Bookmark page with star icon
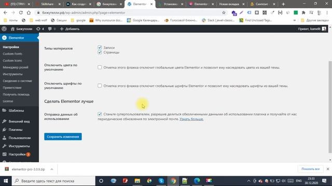 (x=224, y=12)
